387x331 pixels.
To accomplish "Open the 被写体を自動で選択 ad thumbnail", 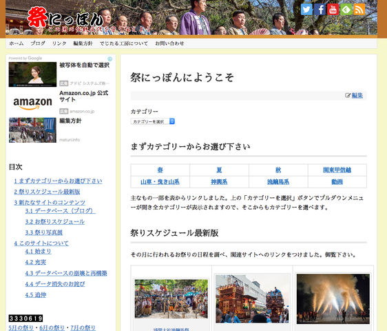I will coord(32,74).
